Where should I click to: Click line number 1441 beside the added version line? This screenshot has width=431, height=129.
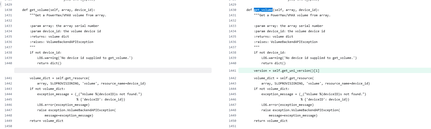[232, 71]
